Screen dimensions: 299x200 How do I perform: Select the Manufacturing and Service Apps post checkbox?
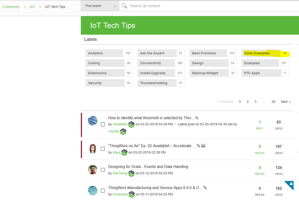[103, 191]
